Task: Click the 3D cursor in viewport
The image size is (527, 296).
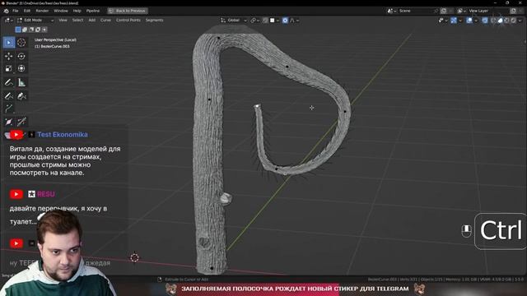Action: (x=134, y=257)
